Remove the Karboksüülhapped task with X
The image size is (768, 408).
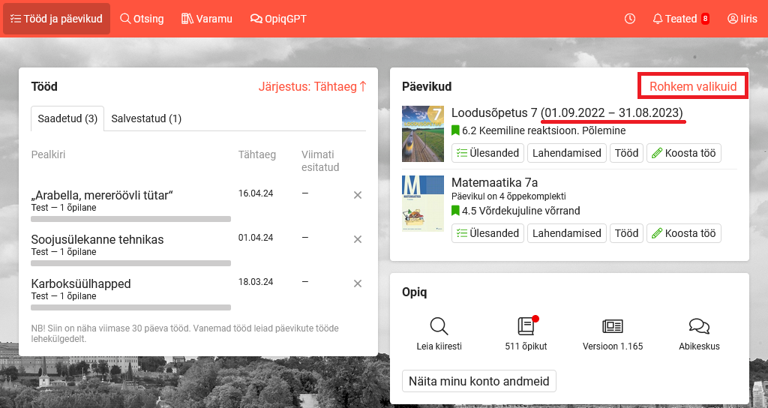[358, 283]
